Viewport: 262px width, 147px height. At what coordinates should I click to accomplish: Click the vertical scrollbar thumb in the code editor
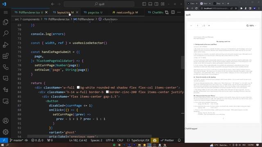183,62
